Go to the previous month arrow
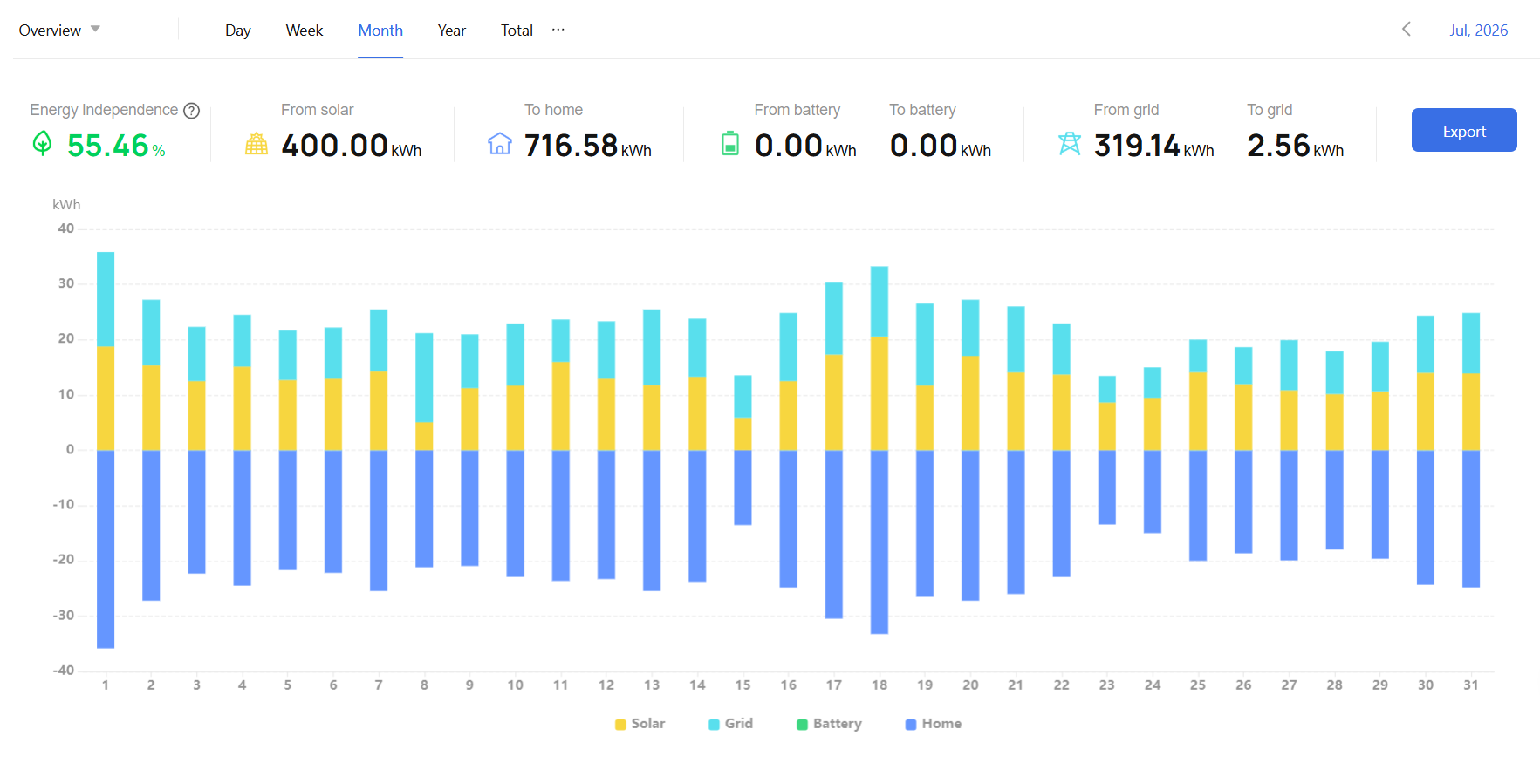The width and height of the screenshot is (1540, 770). click(1407, 30)
